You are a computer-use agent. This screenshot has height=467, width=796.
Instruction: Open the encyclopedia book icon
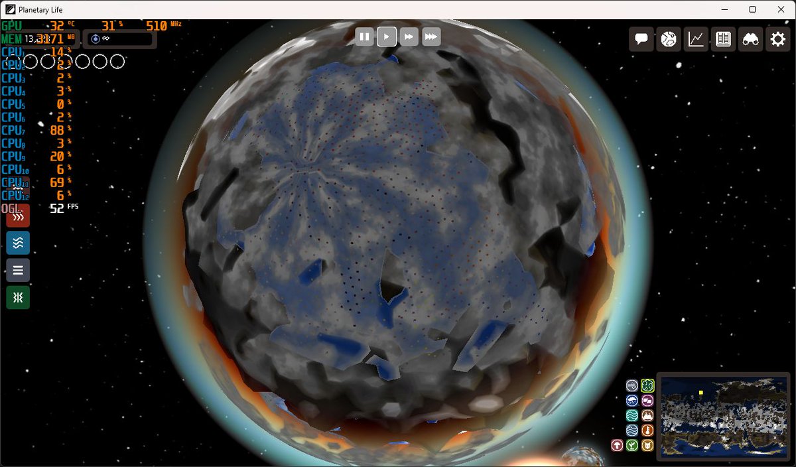tap(723, 39)
